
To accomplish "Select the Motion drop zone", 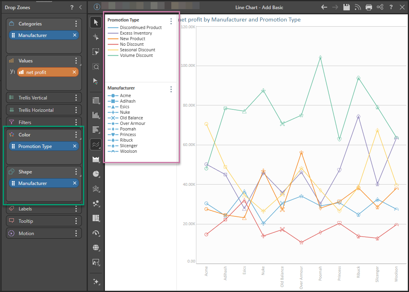I will (44, 233).
